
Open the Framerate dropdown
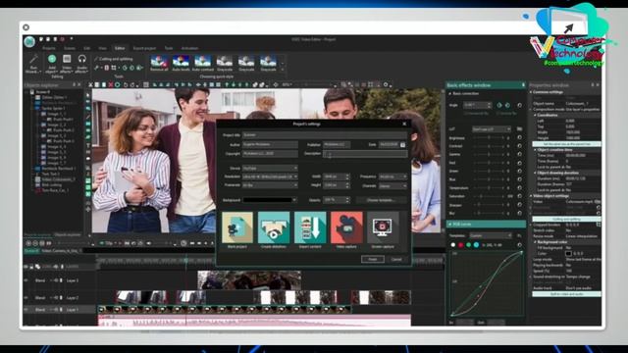click(270, 185)
